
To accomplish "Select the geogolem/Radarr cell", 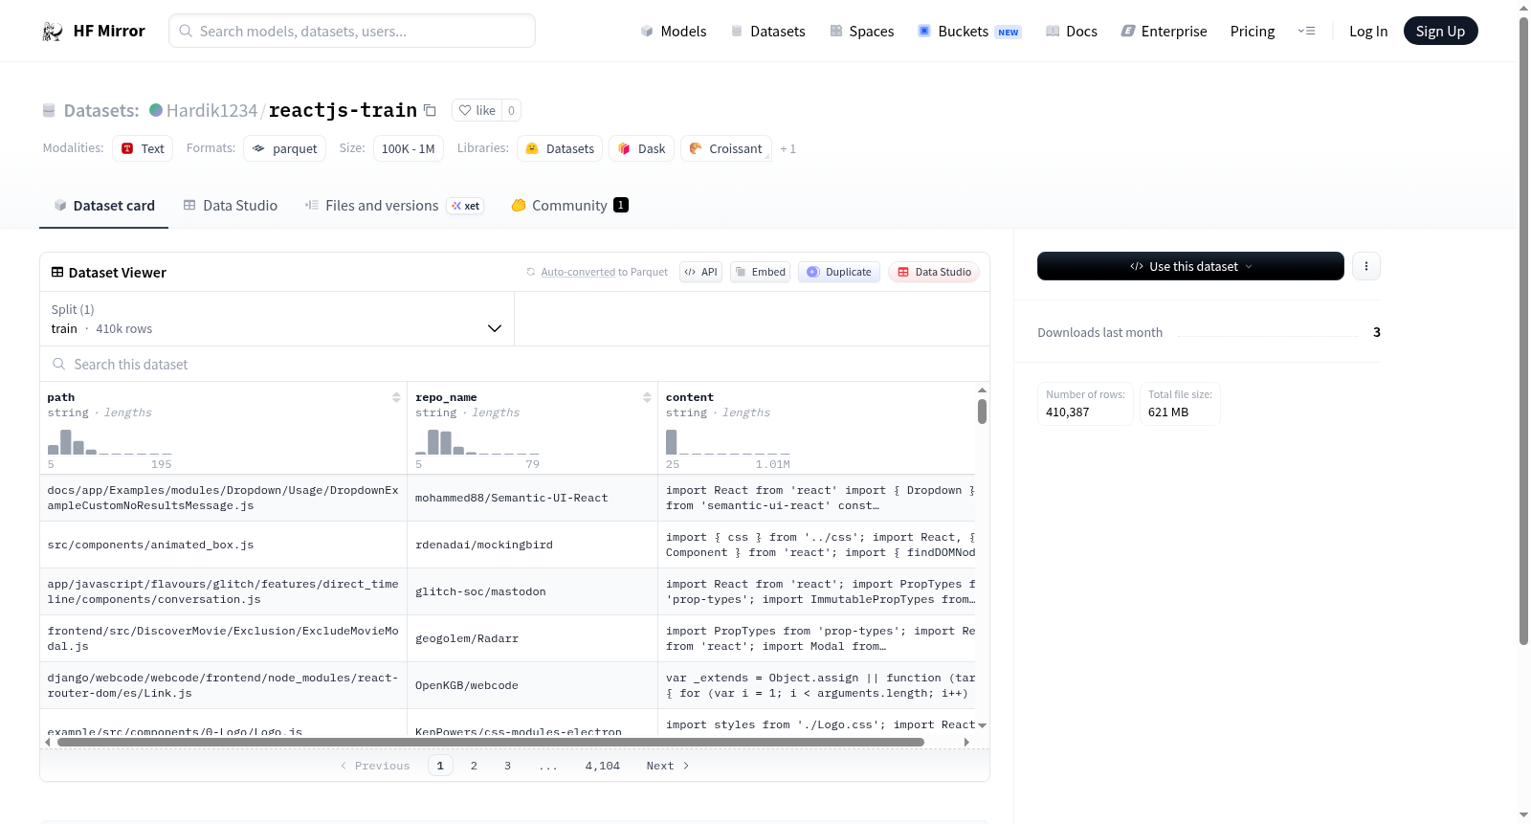I will pos(532,638).
